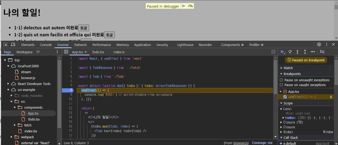Image resolution: width=338 pixels, height=145 pixels.
Task: Step out of current function
Action: click(x=305, y=52)
